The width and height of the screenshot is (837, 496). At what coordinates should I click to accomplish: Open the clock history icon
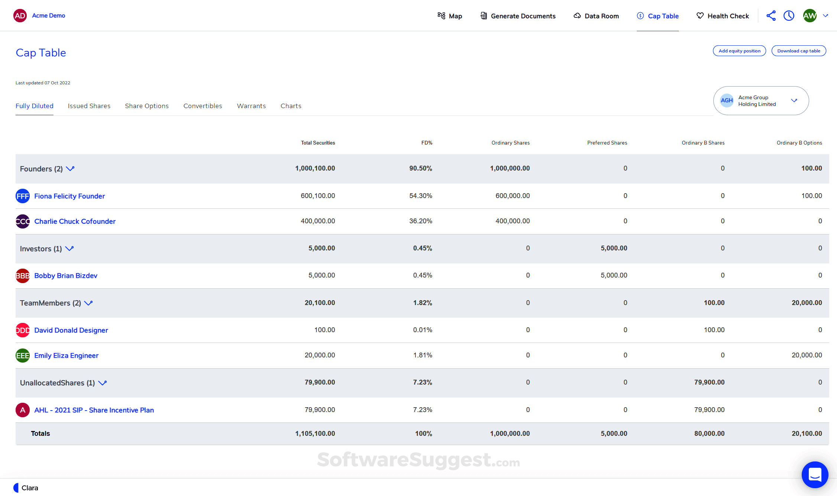point(789,16)
